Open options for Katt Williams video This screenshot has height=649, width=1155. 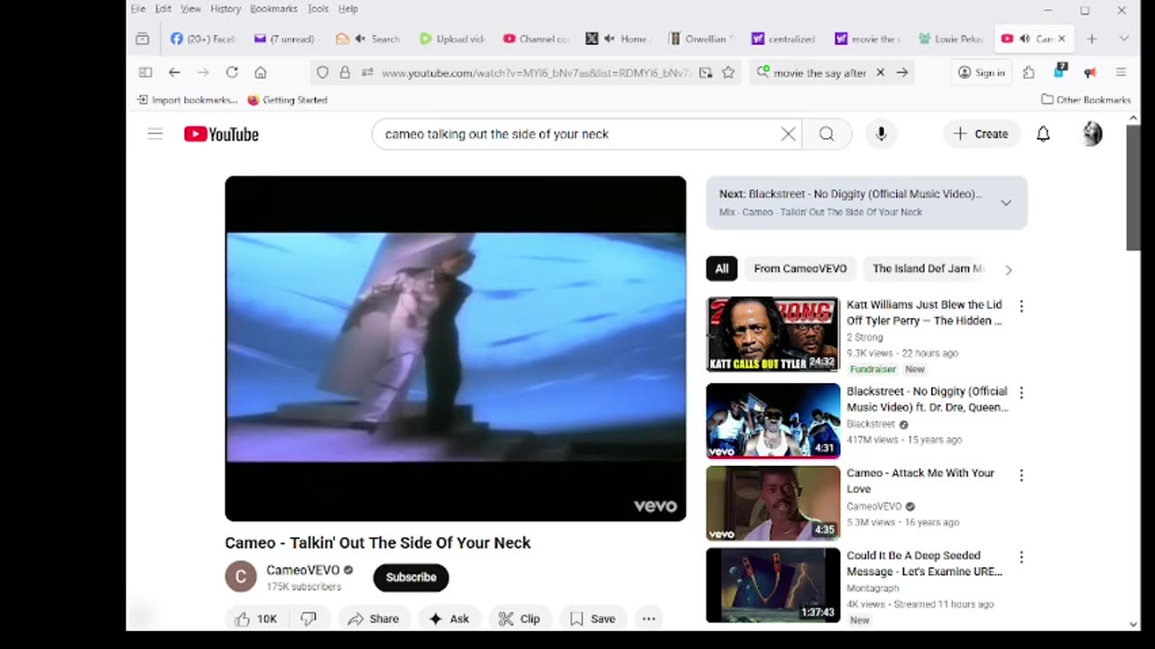1021,306
